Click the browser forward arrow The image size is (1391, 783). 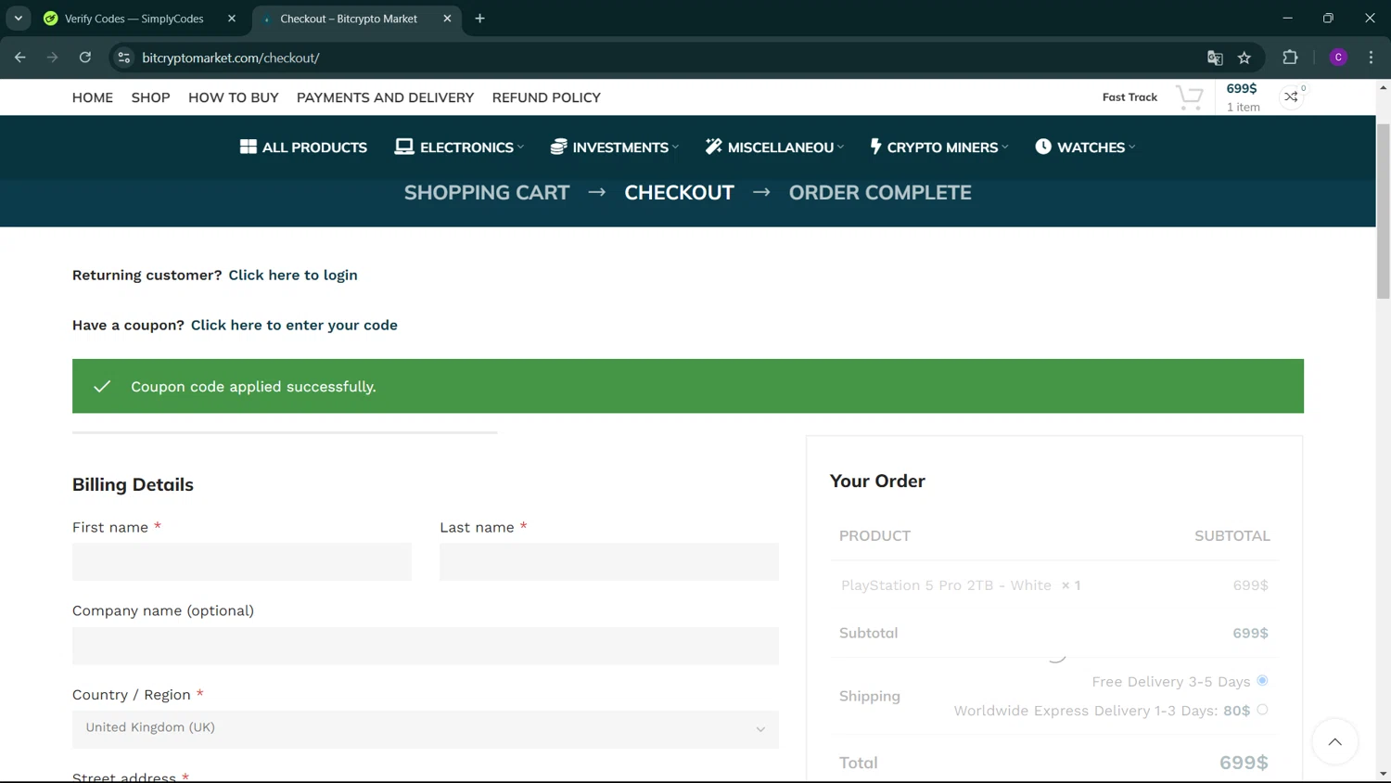[52, 58]
